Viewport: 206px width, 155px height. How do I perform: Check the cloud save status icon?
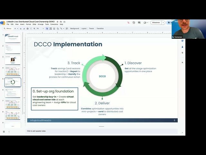64,22
